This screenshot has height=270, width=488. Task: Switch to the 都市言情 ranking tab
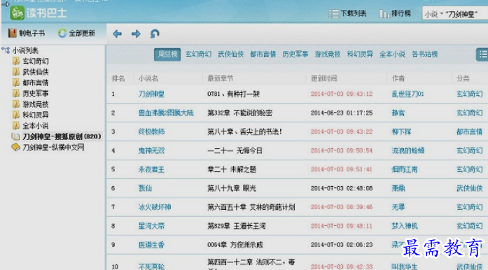(x=263, y=55)
